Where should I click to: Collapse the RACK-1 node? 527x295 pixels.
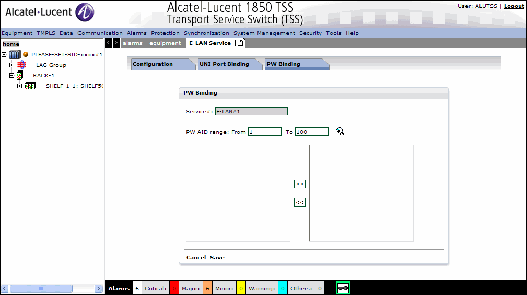point(12,75)
